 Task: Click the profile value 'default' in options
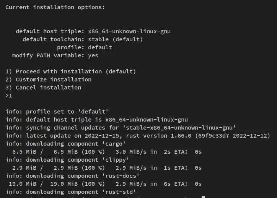tap(100, 47)
